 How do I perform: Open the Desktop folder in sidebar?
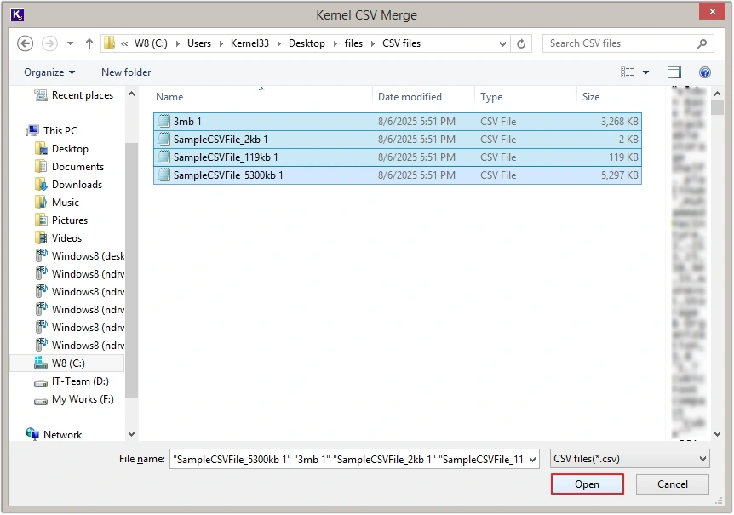pyautogui.click(x=62, y=149)
